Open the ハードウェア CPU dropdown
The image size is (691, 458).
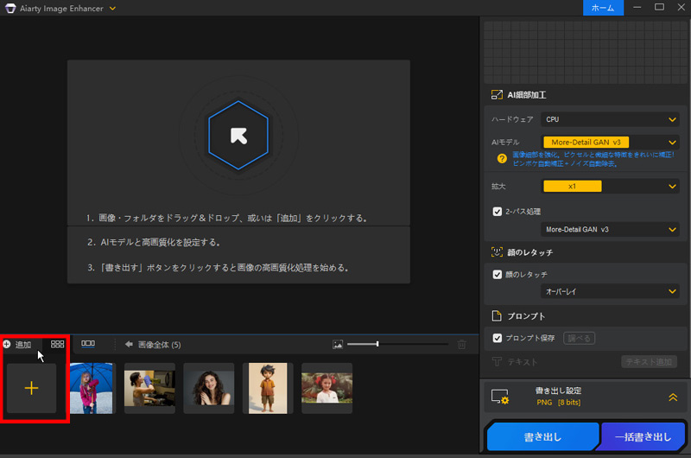tap(610, 119)
